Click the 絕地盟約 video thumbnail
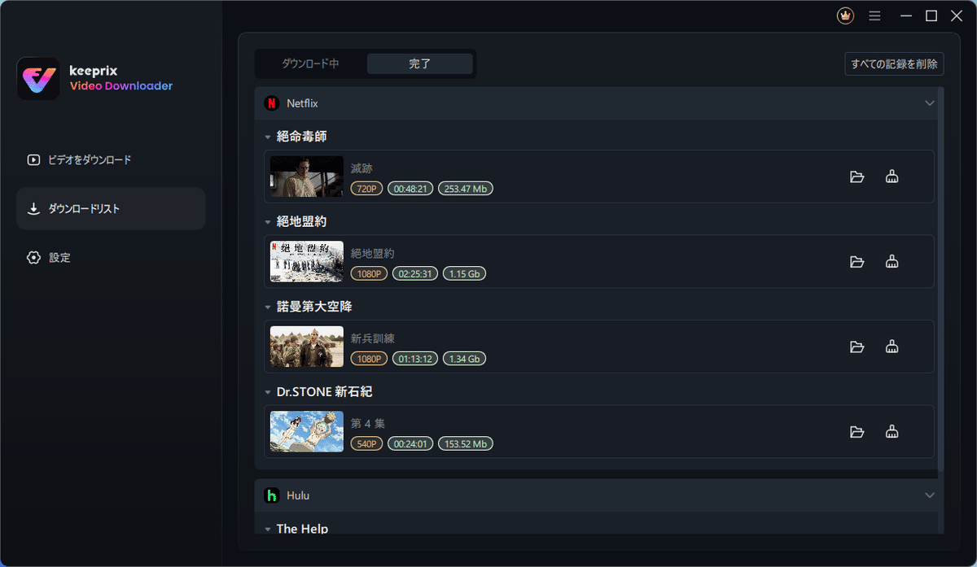 [x=307, y=262]
